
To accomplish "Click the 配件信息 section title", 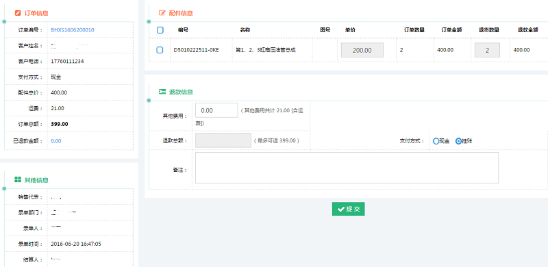I will (181, 13).
